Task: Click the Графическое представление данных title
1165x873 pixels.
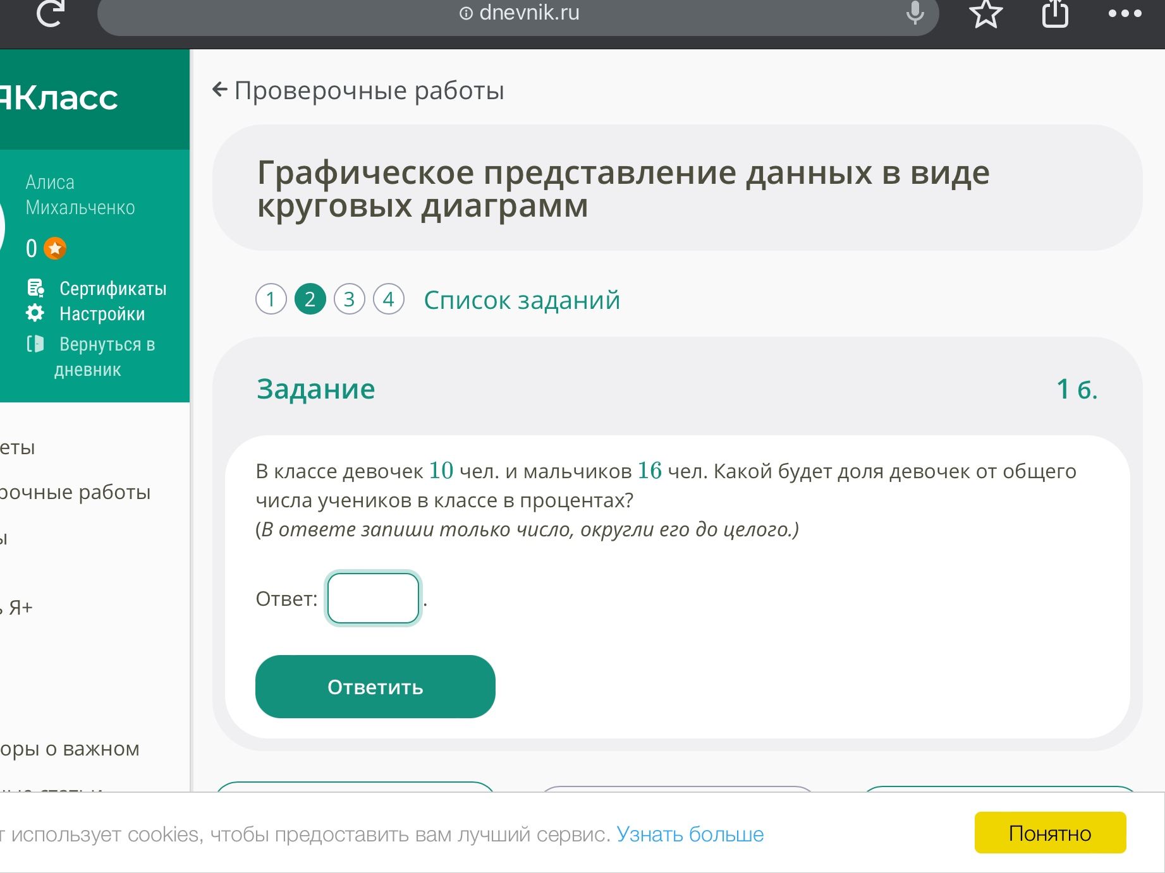Action: [x=623, y=188]
